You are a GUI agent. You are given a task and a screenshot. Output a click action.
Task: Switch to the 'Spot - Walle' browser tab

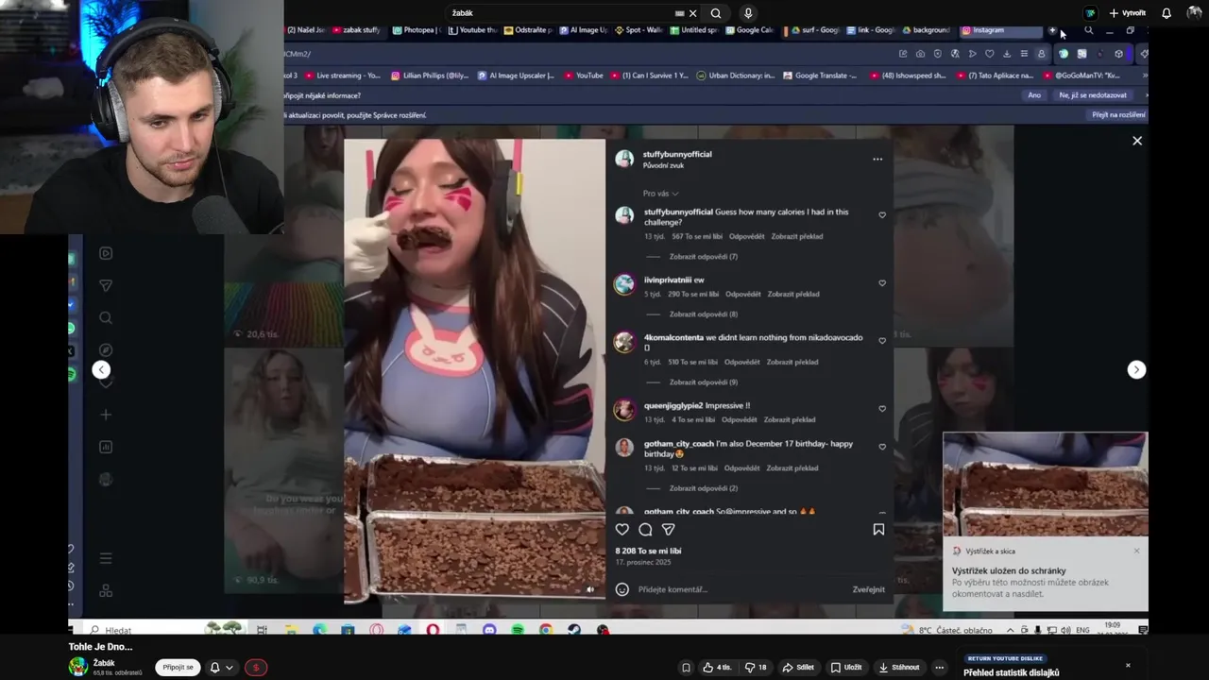pos(639,30)
